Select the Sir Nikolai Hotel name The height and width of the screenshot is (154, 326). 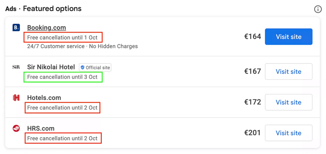[51, 67]
